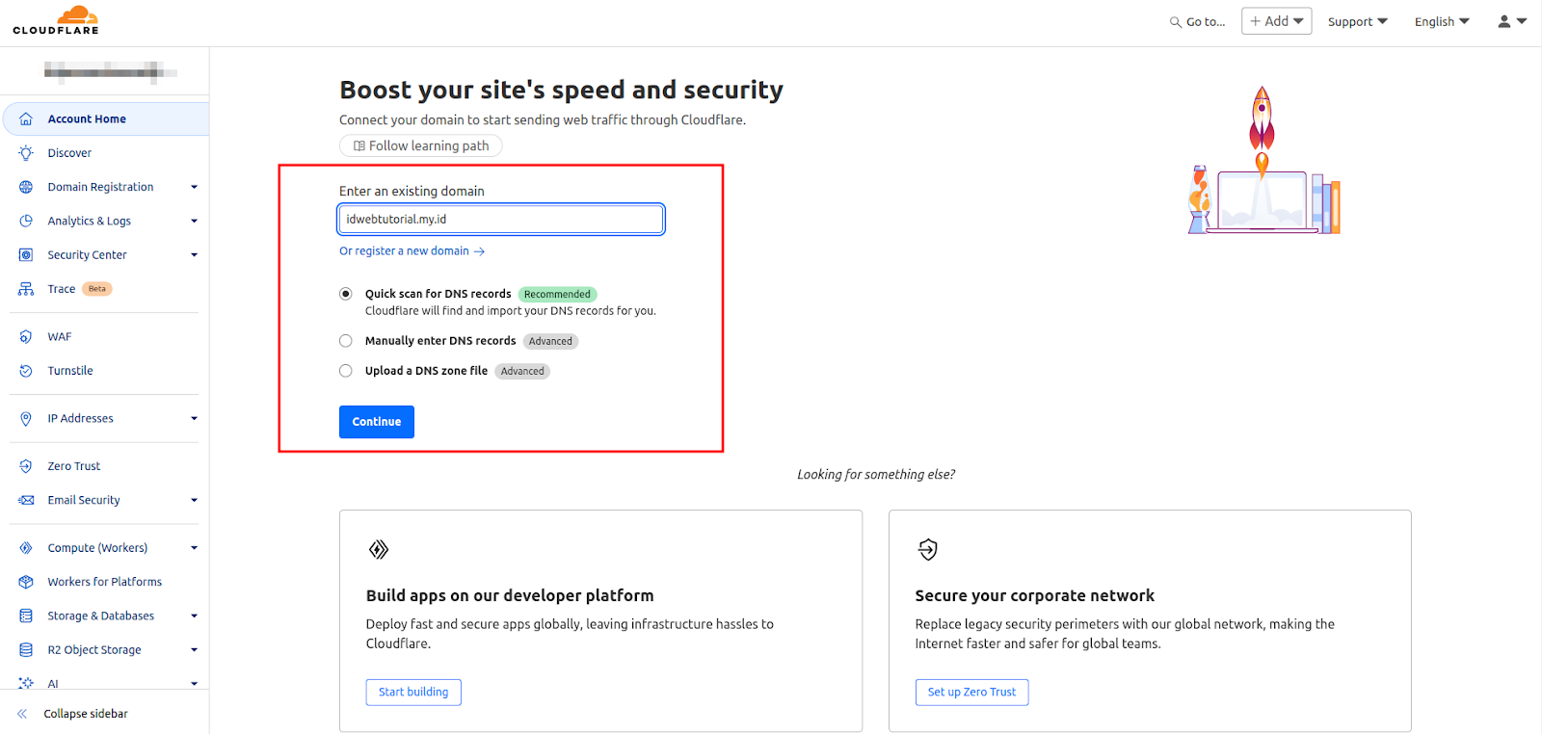This screenshot has height=734, width=1542.
Task: Open Workers for Platforms in sidebar
Action: coord(106,582)
